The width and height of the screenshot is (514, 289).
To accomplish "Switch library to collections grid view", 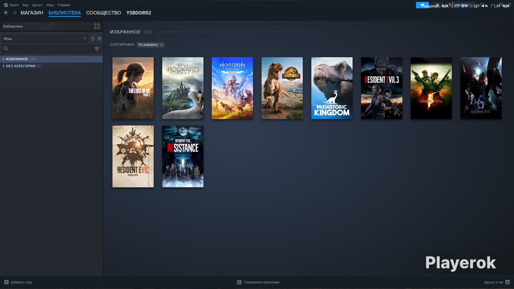I will tap(97, 26).
